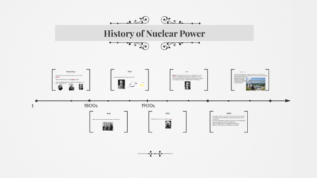Click the large timeline dot above 1900s
317x178 pixels.
point(147,101)
